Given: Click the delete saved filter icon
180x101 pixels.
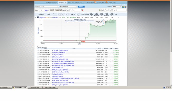Looking at the screenshot, I should (x=82, y=10).
